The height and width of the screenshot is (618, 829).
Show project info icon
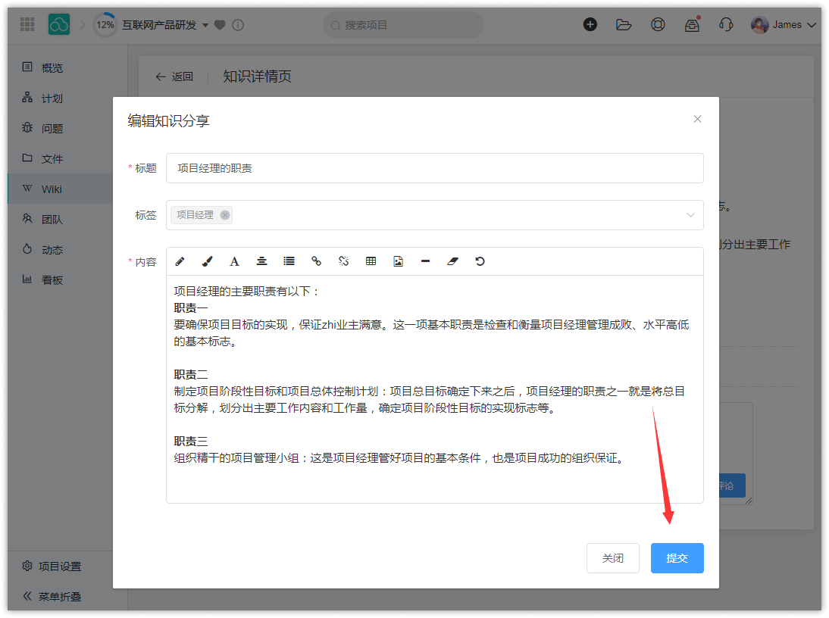pyautogui.click(x=238, y=25)
